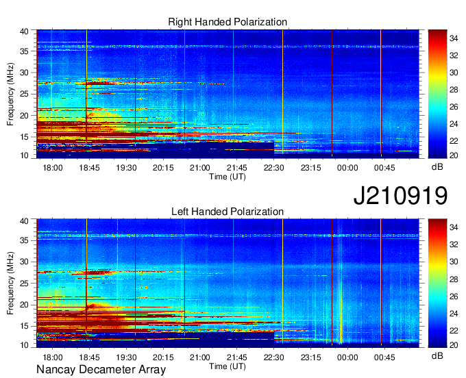The image size is (466, 378).
Task: Click 30 MHz tick on Left Handed frequency axis
Action: pos(24,262)
